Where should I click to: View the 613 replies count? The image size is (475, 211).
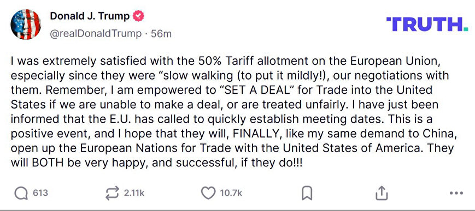point(40,193)
